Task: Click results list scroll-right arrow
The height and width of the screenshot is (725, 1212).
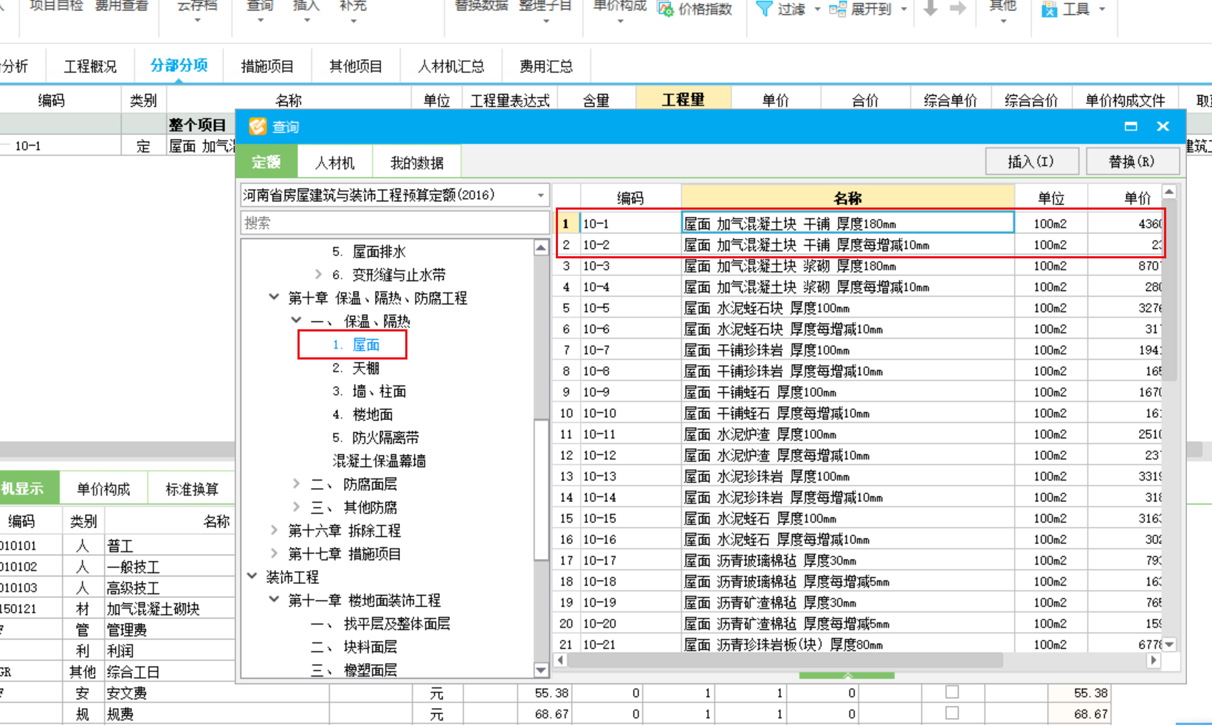Action: click(1154, 660)
